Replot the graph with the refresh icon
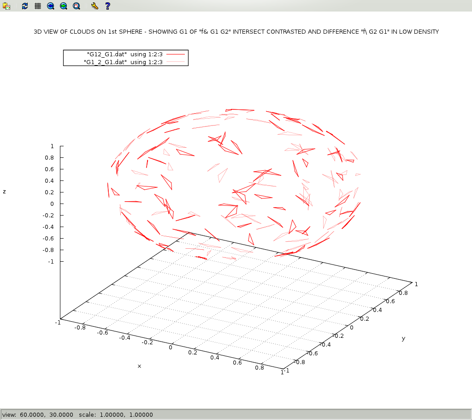 click(x=25, y=6)
